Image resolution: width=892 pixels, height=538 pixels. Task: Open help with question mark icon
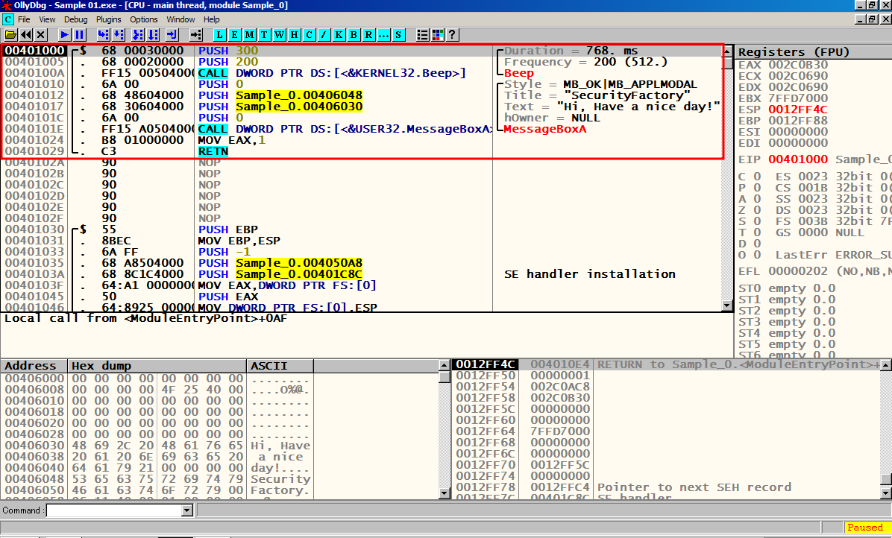click(x=452, y=35)
